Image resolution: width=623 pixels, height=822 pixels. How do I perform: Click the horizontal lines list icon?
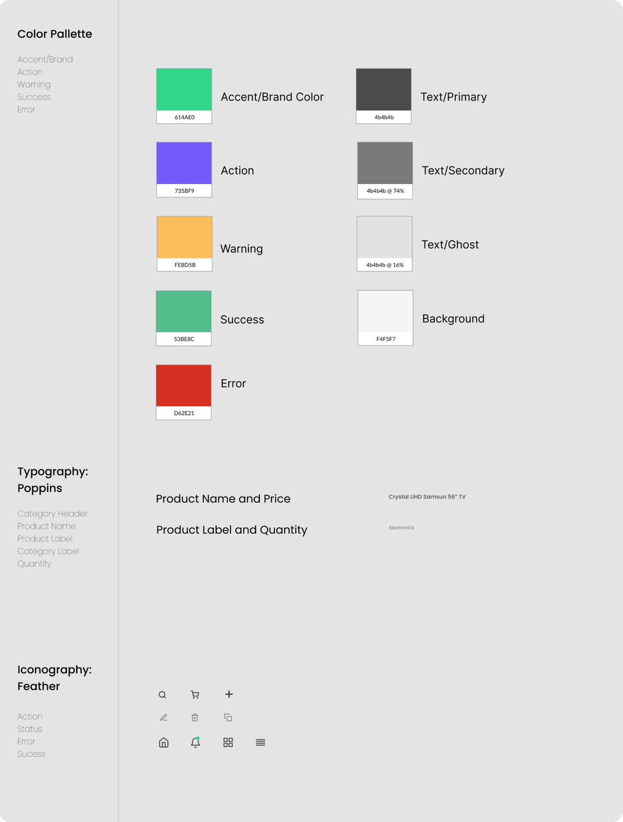(x=260, y=743)
